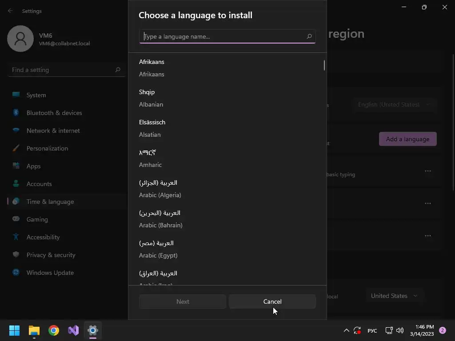Open the VM6 user avatar
Screen dimensions: 455x341
20,39
